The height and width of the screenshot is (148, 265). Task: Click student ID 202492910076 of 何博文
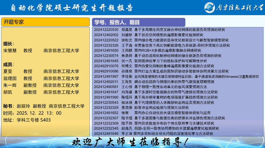[106, 66]
